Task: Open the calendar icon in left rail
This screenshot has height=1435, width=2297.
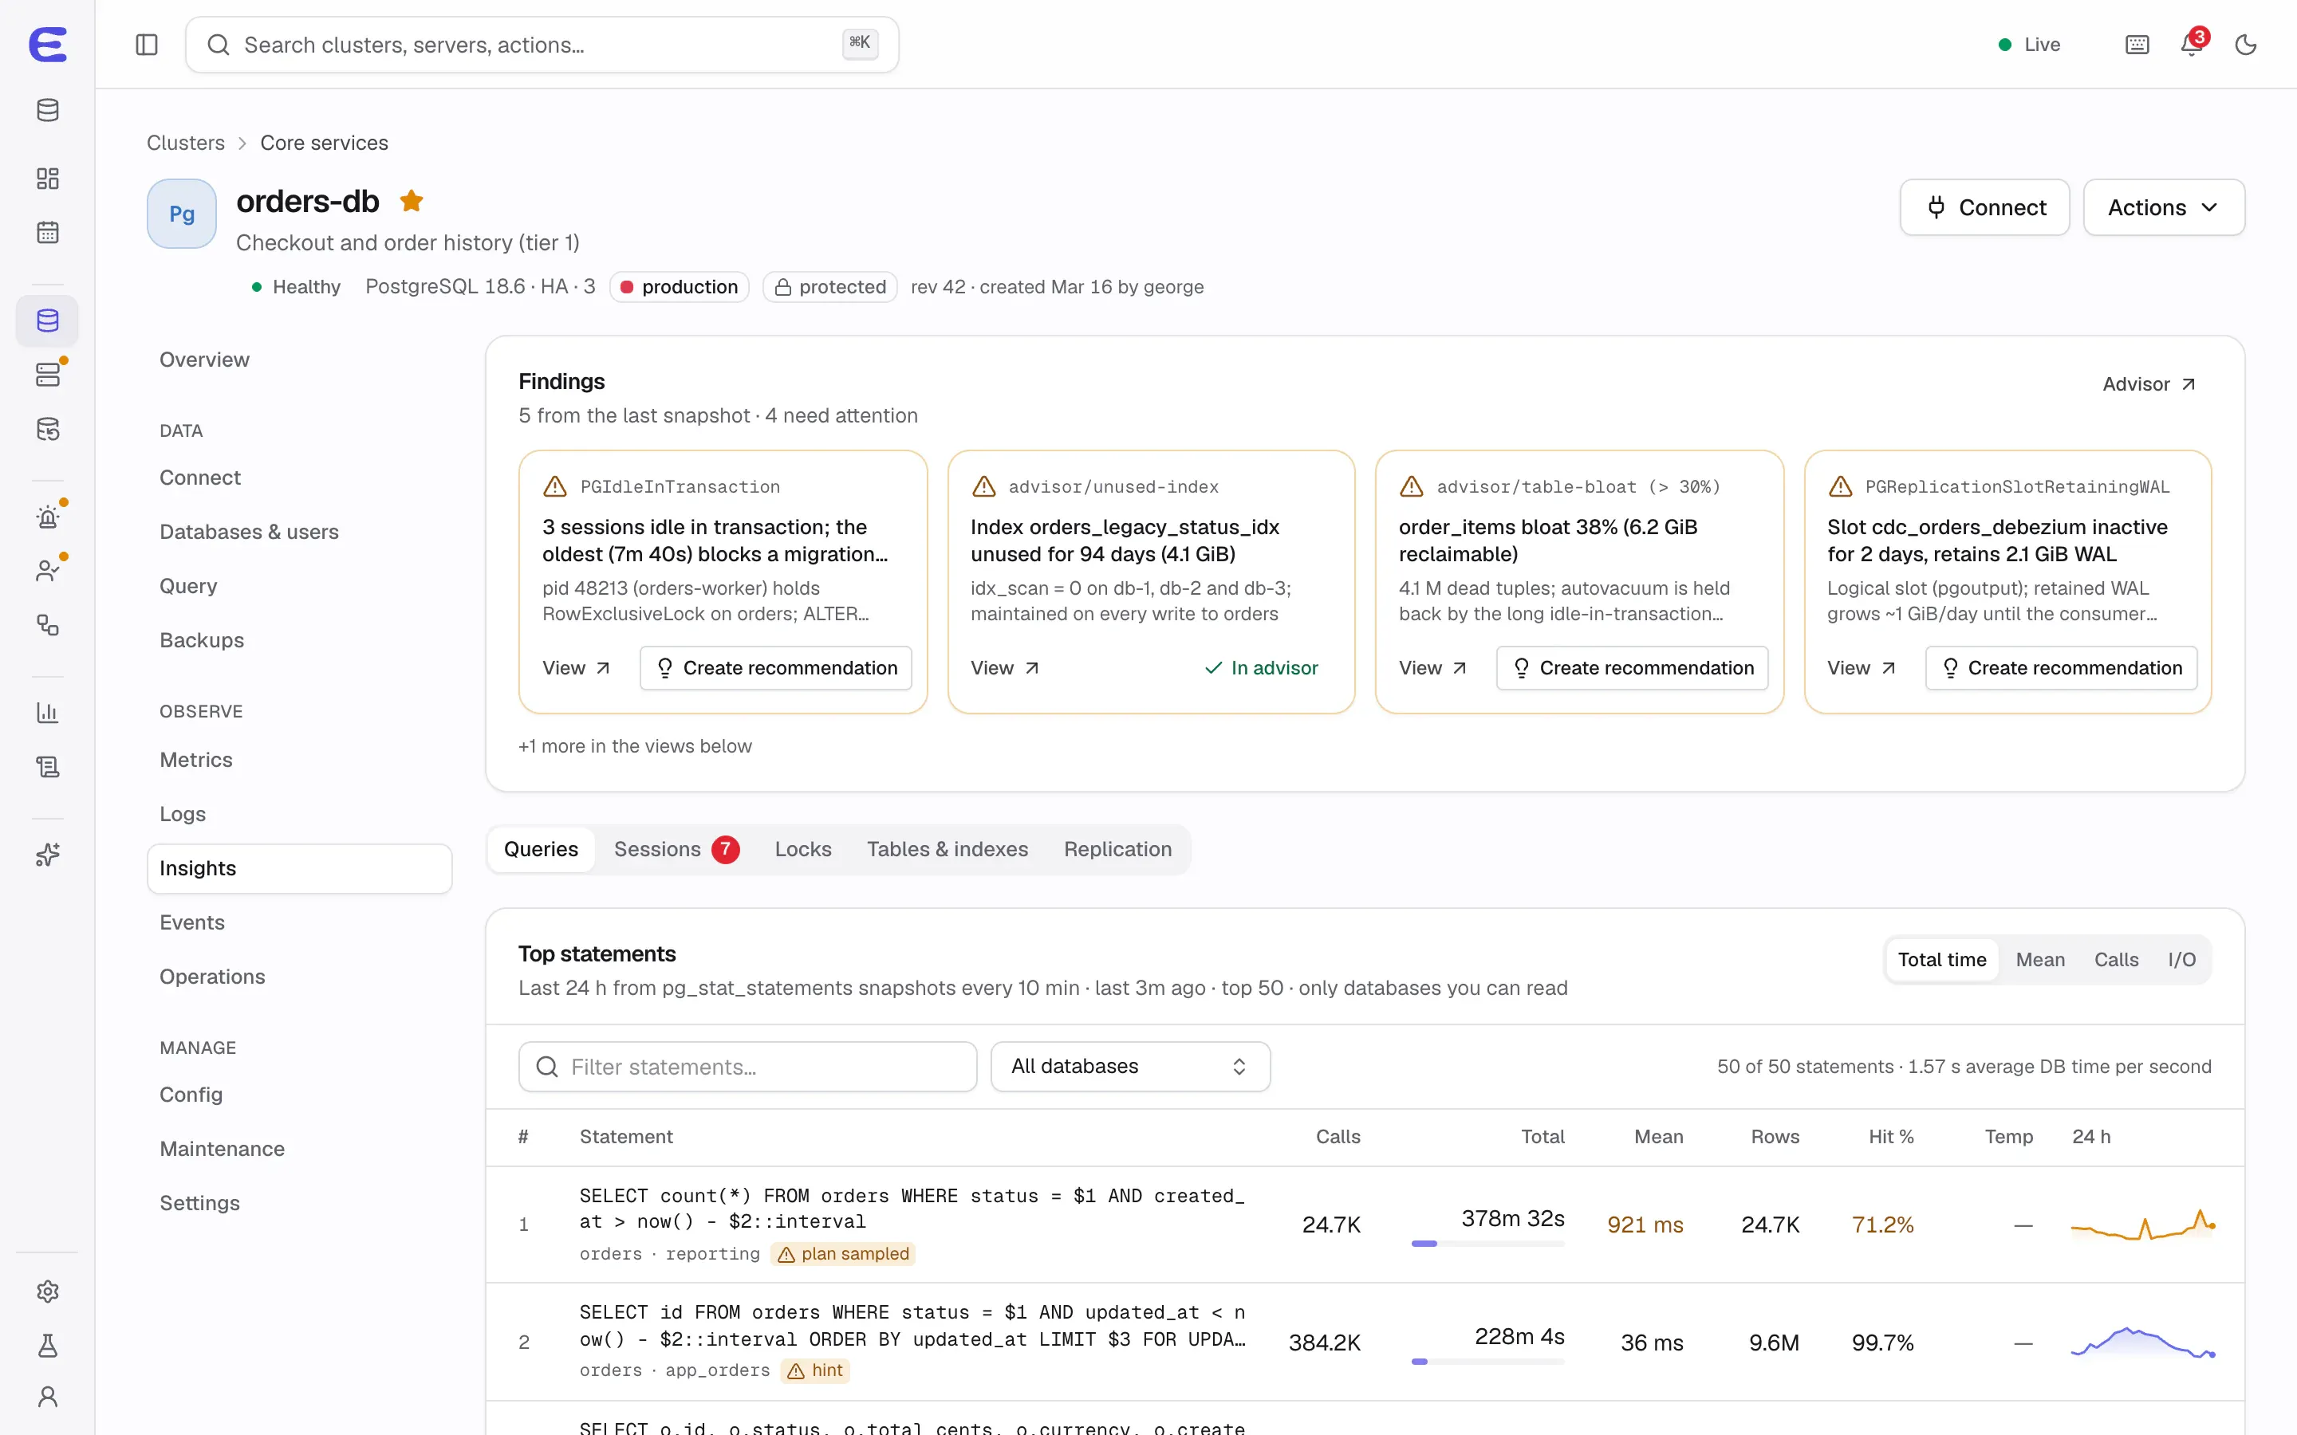Action: 48,233
